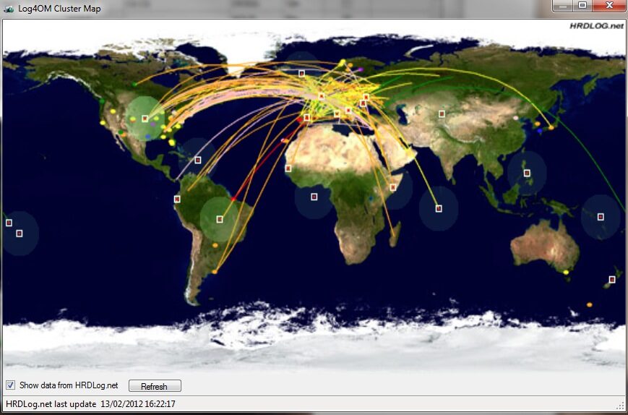Image resolution: width=628 pixels, height=415 pixels.
Task: Select the marker over Central Asia
Action: tap(442, 114)
